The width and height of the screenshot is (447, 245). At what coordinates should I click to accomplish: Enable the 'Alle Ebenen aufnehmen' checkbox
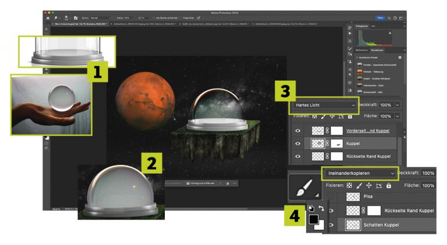[154, 18]
